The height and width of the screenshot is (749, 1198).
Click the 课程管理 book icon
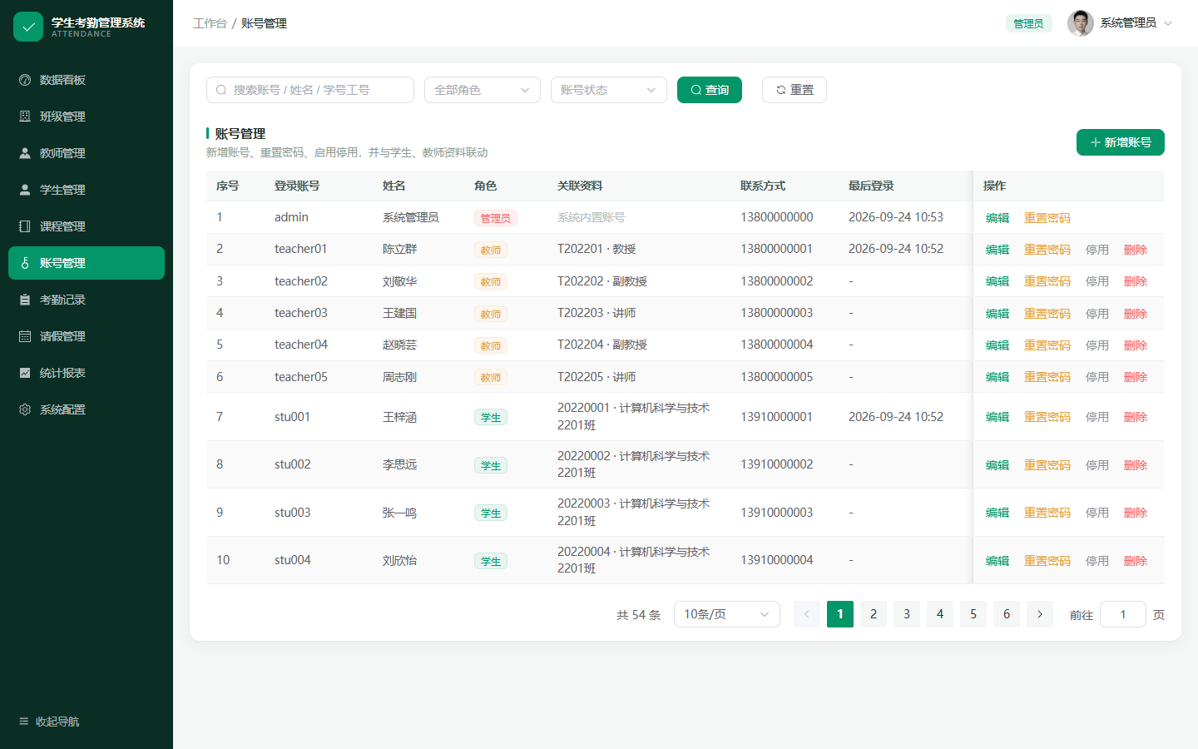coord(25,226)
